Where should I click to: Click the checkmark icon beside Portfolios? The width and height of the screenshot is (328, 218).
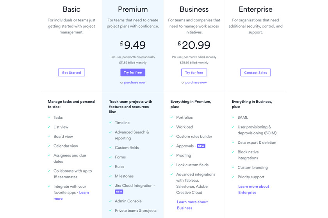click(172, 118)
